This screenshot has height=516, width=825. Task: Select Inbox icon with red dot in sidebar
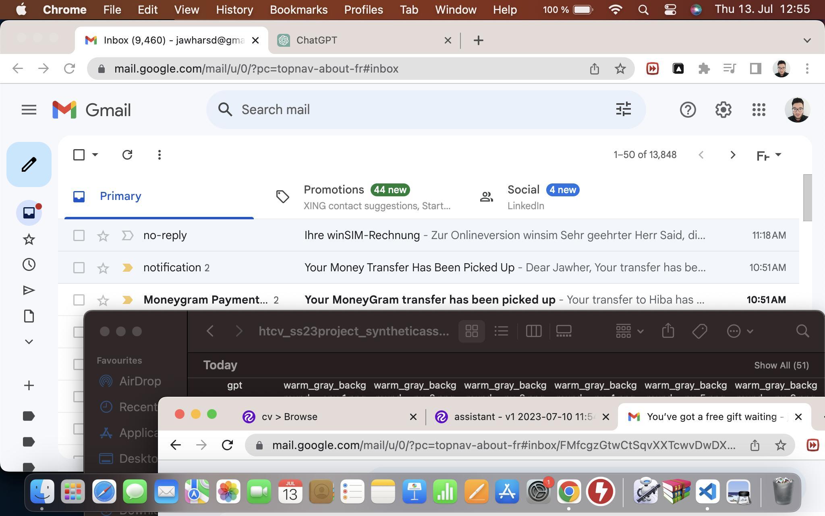coord(29,212)
